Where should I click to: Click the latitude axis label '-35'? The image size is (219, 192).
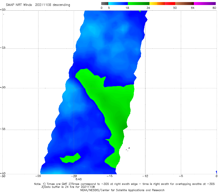point(3,129)
